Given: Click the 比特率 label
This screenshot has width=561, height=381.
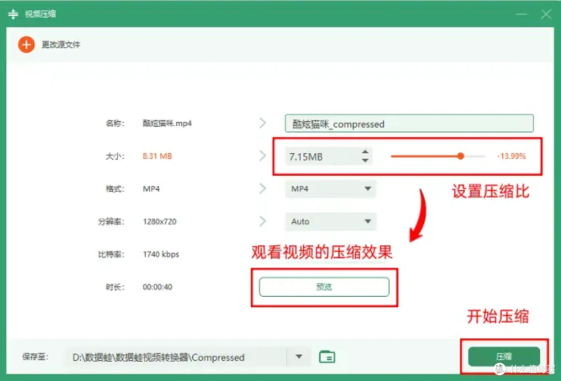Looking at the screenshot, I should coord(111,254).
